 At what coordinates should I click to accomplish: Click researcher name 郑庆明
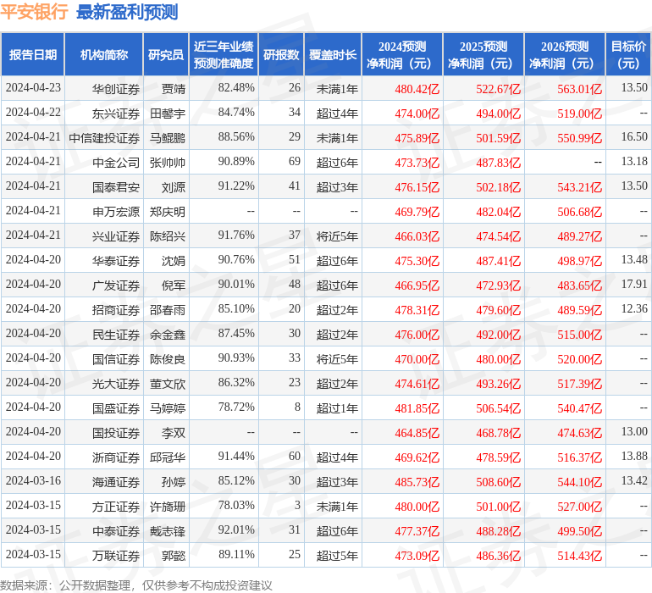[168, 212]
